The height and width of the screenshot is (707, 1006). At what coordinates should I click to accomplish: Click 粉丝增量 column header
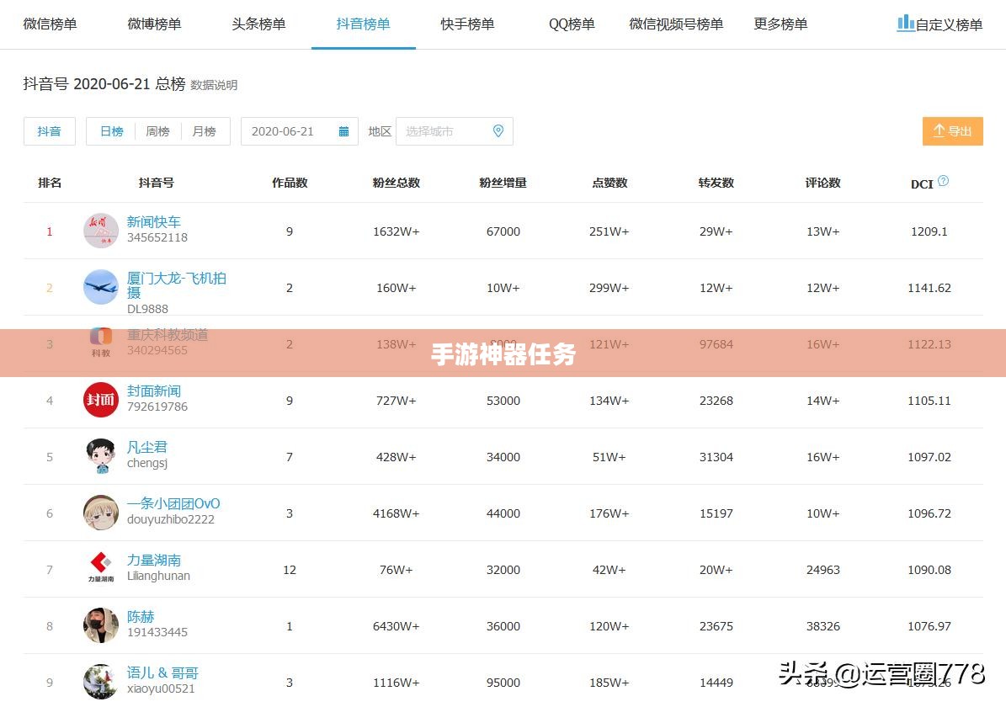pos(503,183)
